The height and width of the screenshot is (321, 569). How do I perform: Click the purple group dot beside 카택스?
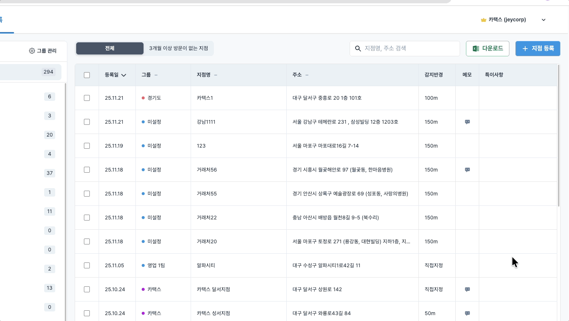[x=143, y=289]
